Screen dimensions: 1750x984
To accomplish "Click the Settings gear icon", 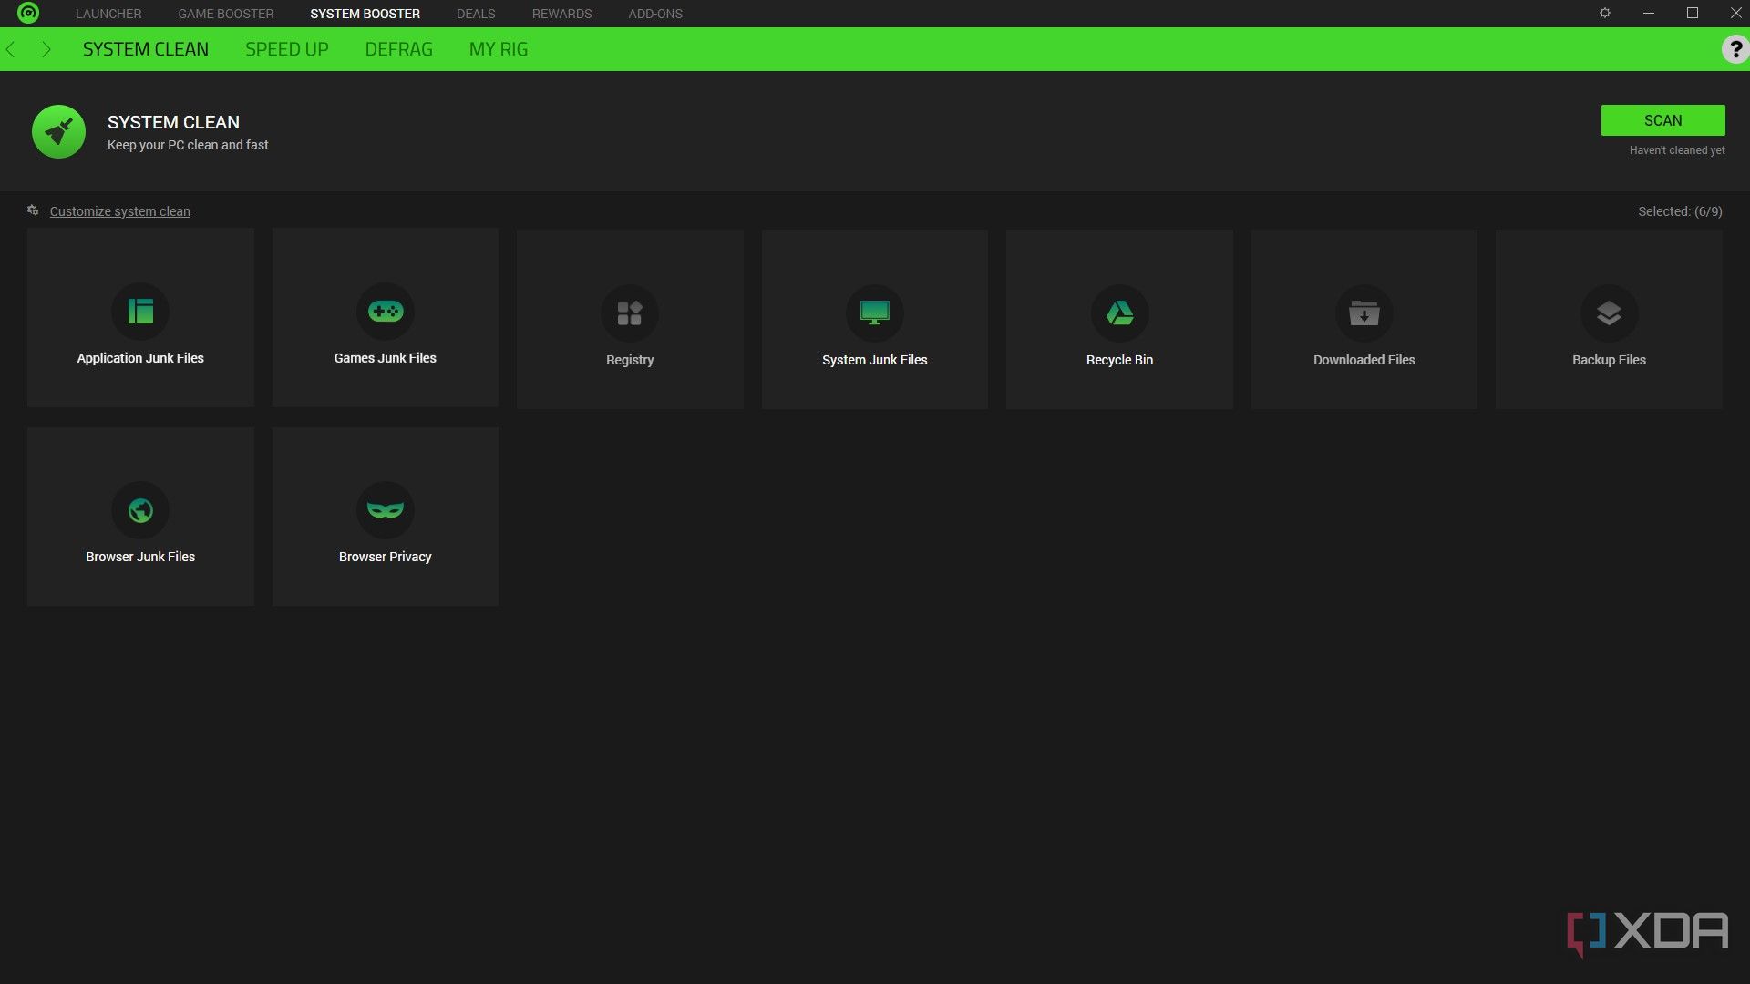I will pos(1604,14).
